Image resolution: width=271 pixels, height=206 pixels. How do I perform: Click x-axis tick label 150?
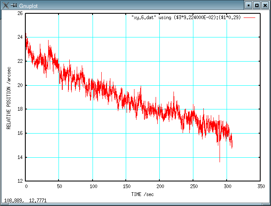coord(127,186)
